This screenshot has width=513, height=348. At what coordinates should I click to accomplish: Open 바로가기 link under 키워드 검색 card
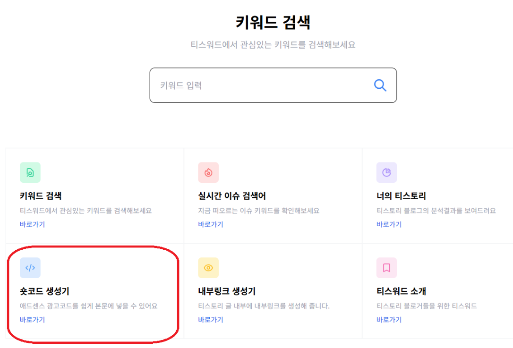(x=33, y=224)
